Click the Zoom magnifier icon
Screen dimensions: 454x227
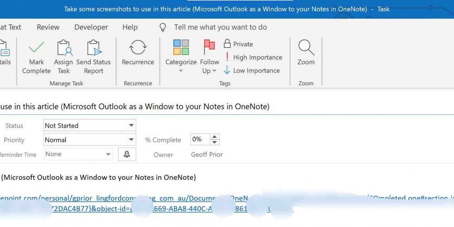306,48
